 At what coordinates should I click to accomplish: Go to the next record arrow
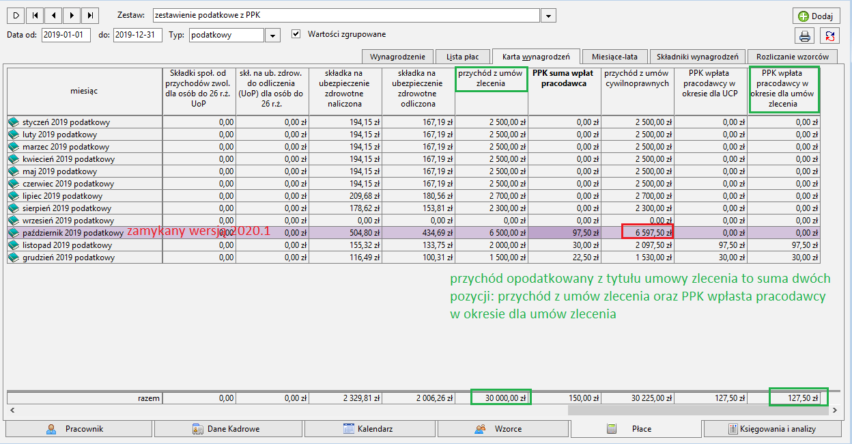(x=71, y=15)
